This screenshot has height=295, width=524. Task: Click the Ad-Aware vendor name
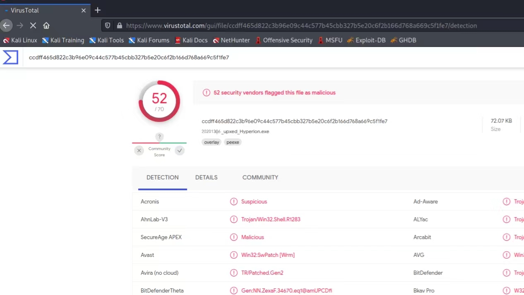coord(425,201)
